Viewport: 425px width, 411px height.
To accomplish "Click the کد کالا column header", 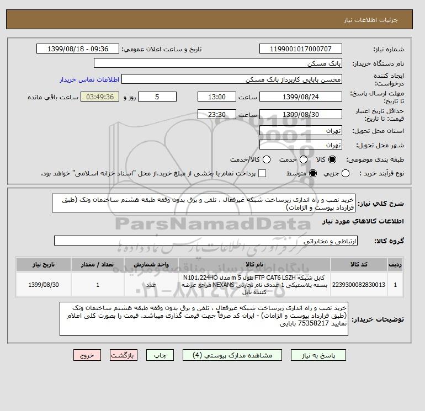I will click(359, 264).
